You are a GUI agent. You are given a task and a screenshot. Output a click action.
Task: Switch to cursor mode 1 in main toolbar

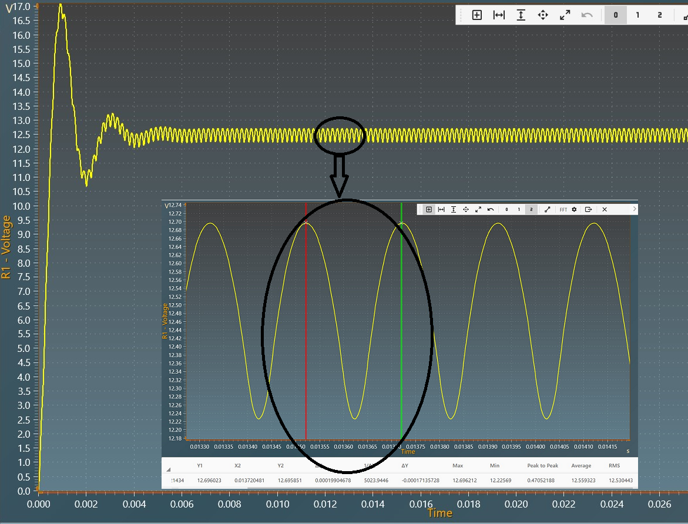click(x=637, y=15)
